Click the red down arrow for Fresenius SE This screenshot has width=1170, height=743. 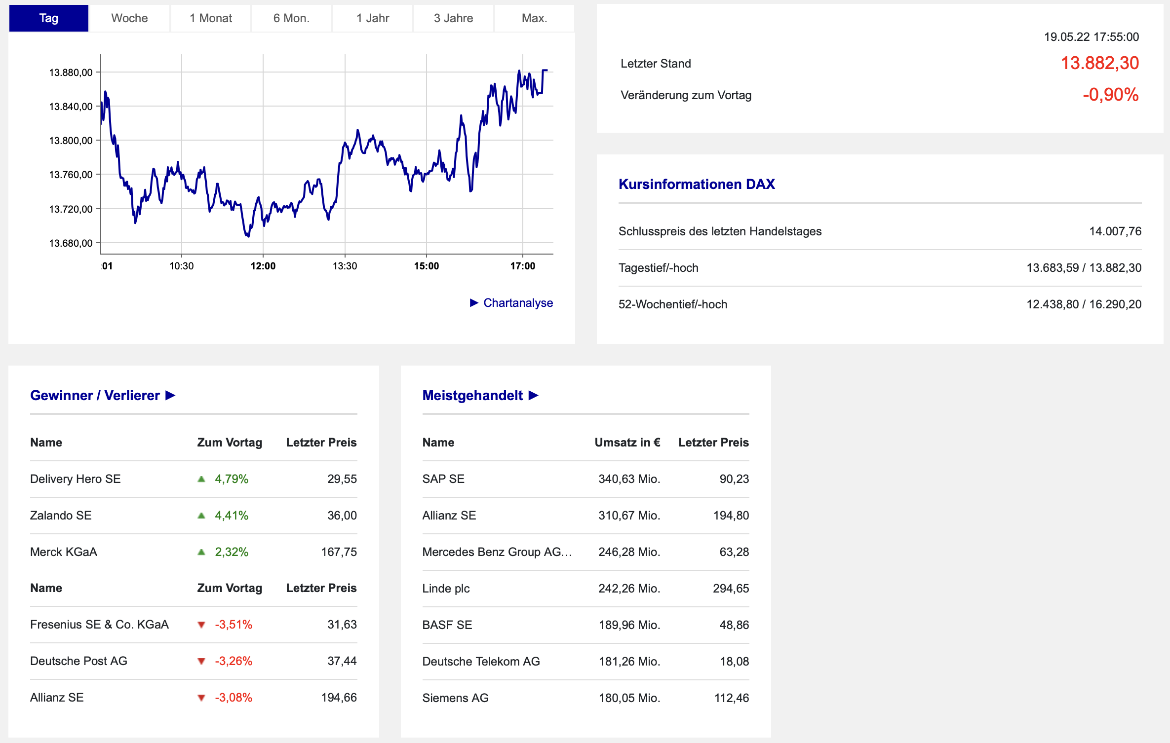pos(201,625)
